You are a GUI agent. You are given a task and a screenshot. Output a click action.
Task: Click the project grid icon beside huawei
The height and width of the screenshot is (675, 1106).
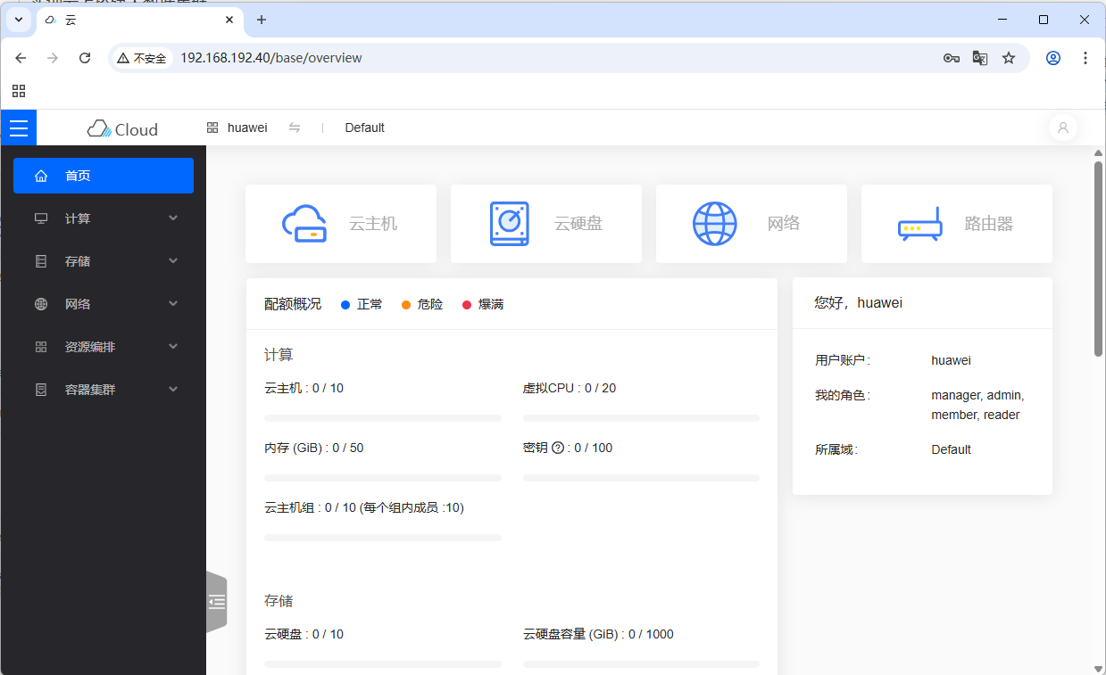point(212,128)
